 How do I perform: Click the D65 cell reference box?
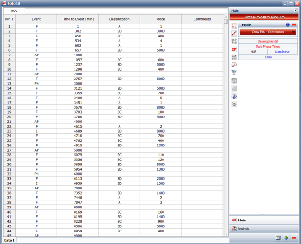coord(14,11)
